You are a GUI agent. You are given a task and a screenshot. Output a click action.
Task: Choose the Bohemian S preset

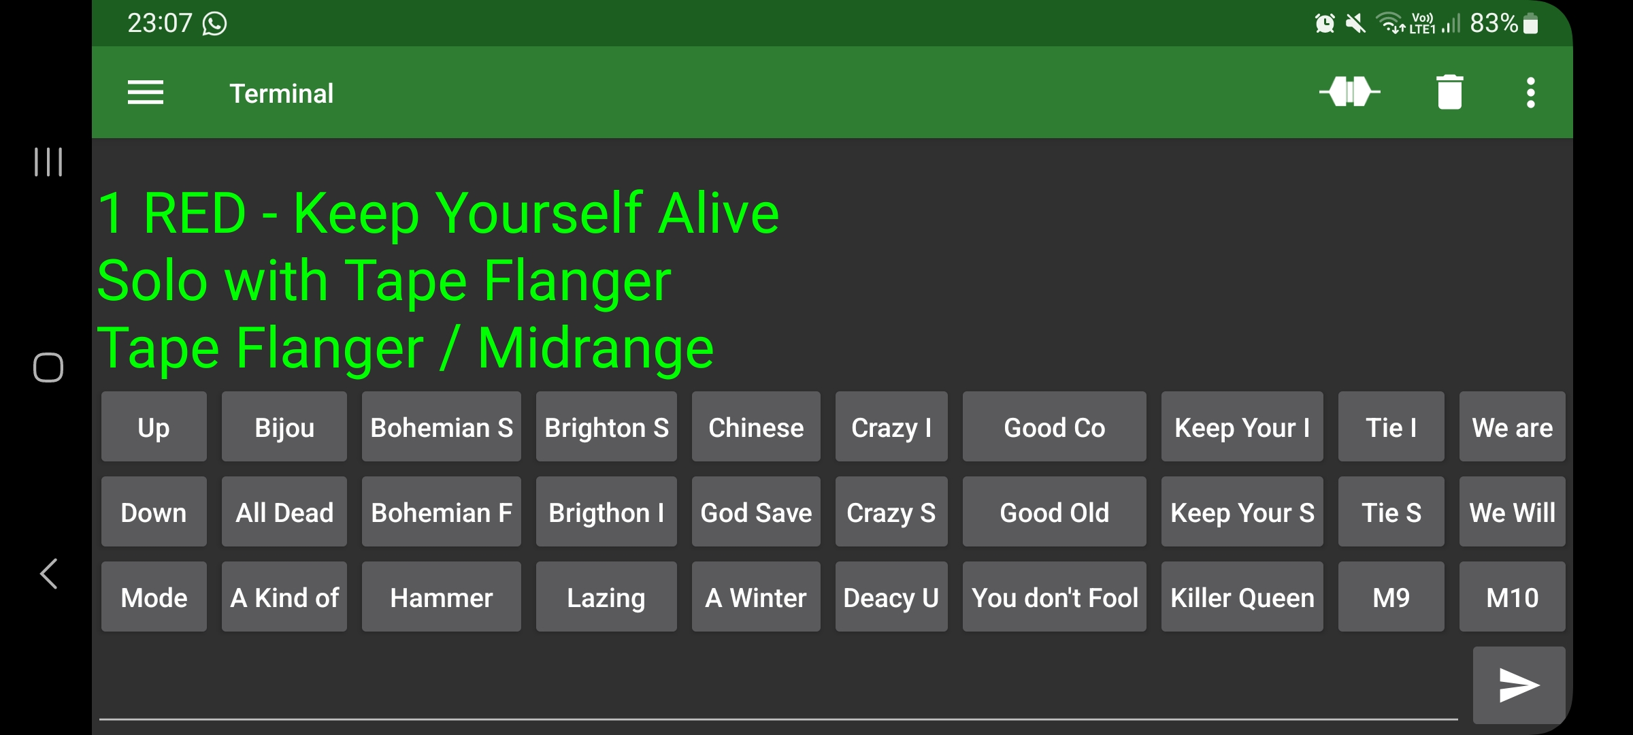[x=442, y=427]
